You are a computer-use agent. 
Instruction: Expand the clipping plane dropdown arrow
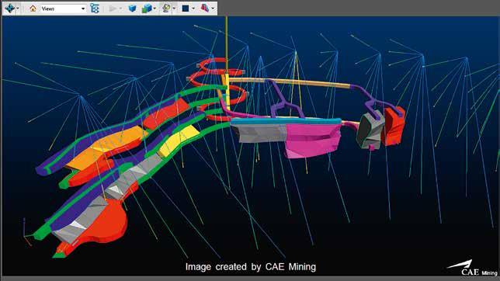click(x=213, y=9)
